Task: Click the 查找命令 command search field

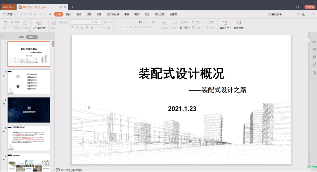Action: 277,14
